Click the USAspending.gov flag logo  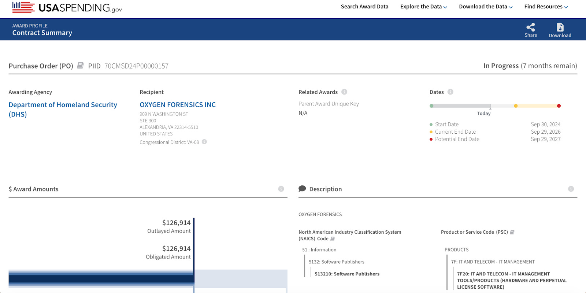point(23,7)
